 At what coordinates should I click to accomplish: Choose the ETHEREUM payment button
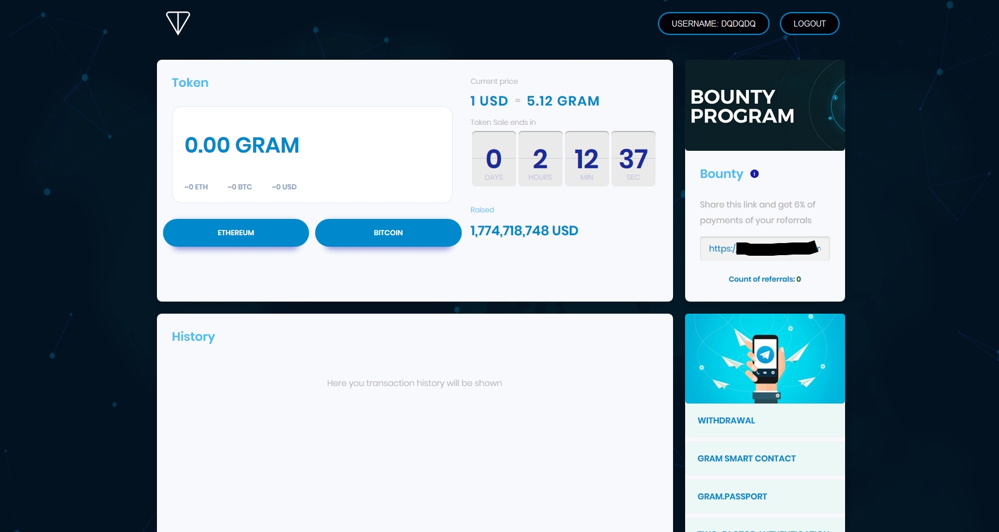pos(236,233)
